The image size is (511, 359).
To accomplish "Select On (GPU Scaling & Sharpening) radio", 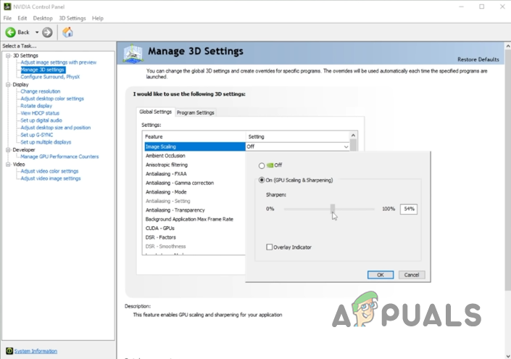I will pos(262,180).
